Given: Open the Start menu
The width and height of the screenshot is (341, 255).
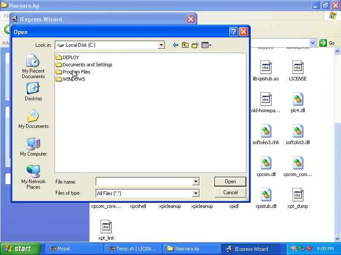Looking at the screenshot, I should (20, 249).
